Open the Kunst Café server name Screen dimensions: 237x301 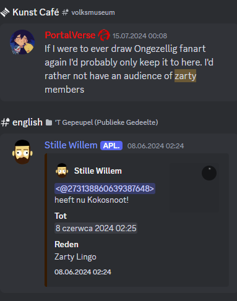coord(36,12)
